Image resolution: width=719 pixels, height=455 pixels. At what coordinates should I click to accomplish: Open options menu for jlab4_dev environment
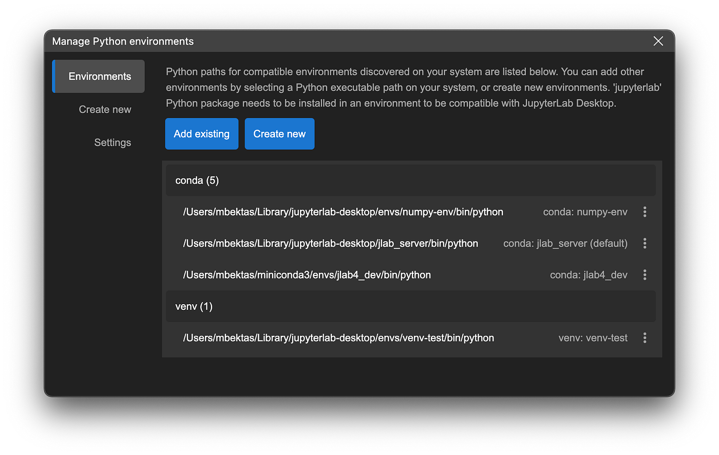click(x=645, y=275)
